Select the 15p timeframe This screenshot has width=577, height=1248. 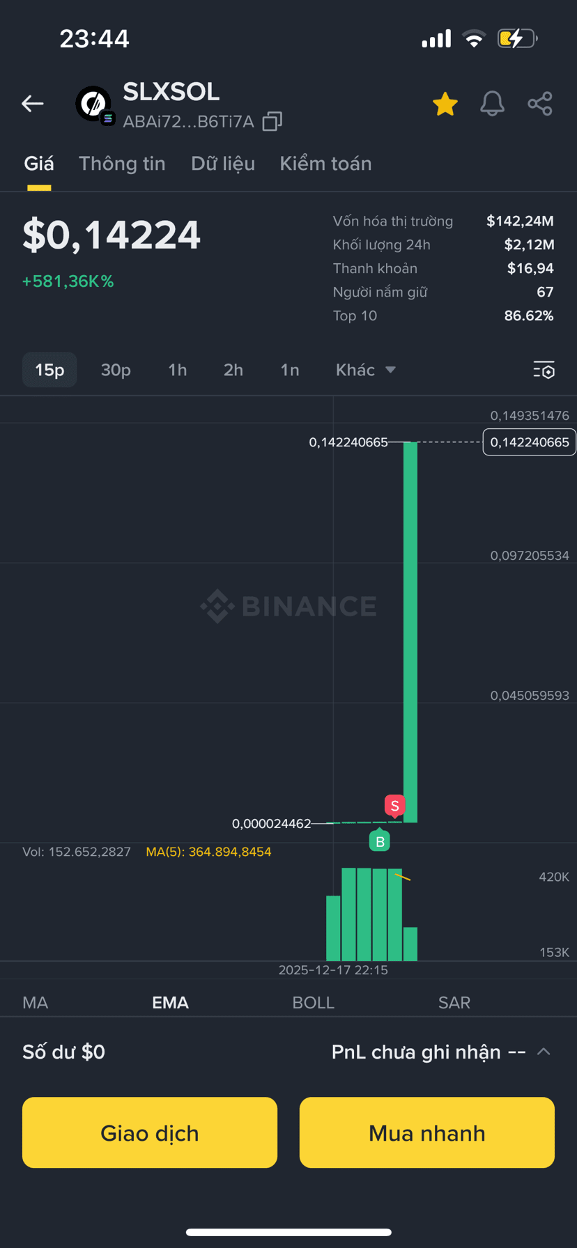[x=49, y=370]
